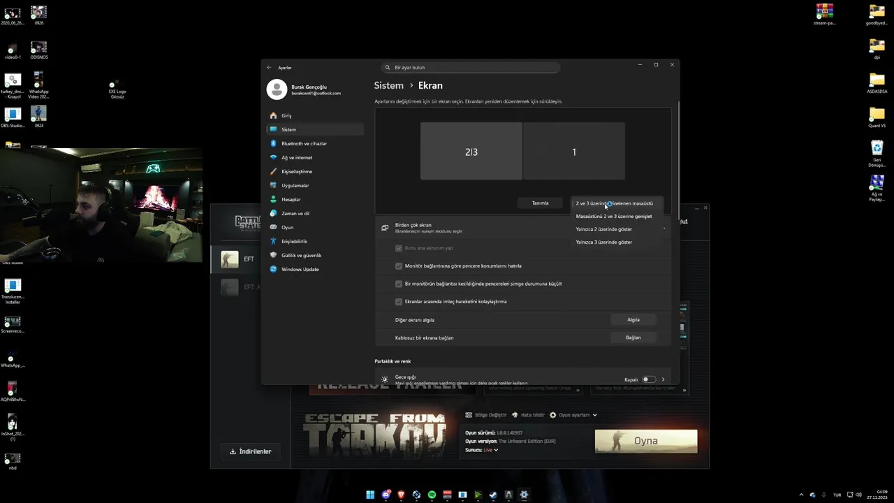Viewport: 894px width, 503px height.
Task: Select the 2|3 monitor rectangle
Action: tap(471, 152)
